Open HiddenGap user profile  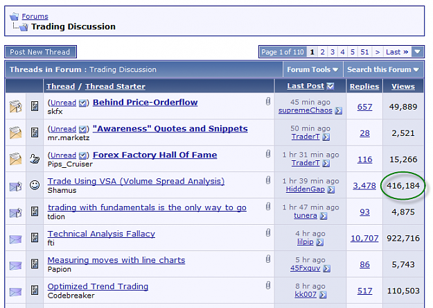click(x=305, y=189)
